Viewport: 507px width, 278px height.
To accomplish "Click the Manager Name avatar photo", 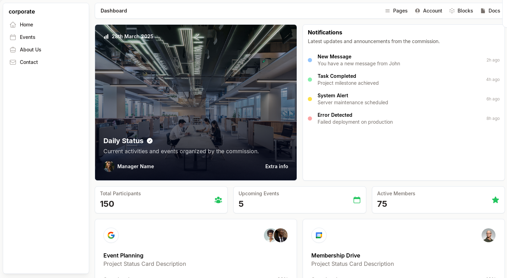I will tap(109, 166).
